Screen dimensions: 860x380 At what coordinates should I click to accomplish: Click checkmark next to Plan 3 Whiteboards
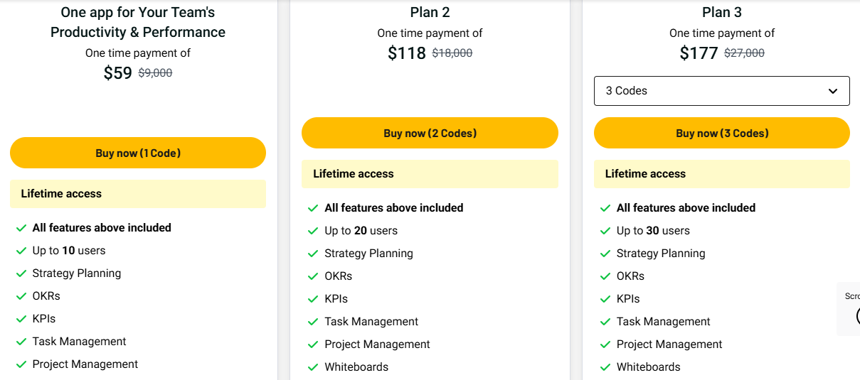pos(605,367)
